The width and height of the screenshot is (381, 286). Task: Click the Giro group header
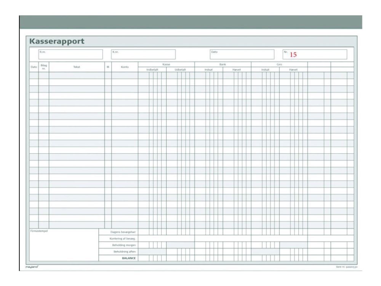[279, 64]
